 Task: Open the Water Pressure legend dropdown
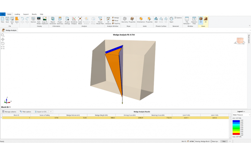click(241, 115)
